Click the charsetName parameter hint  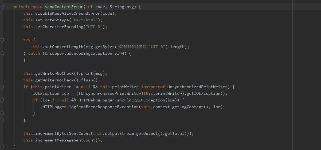click(132, 46)
